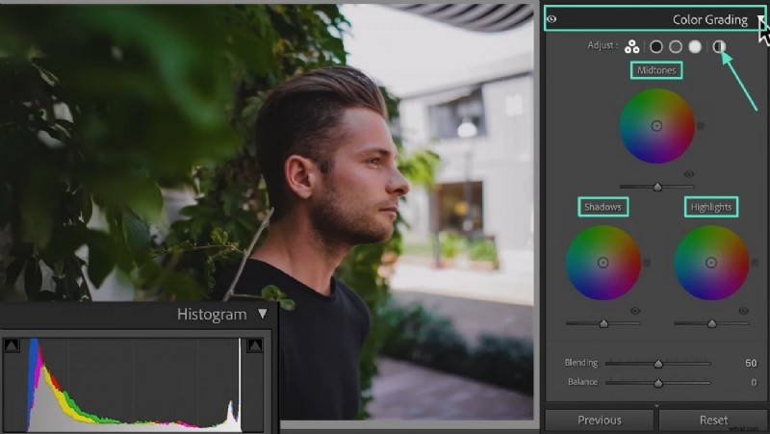Click the Shadows wheel saturation dot
770x434 pixels.
tap(647, 263)
